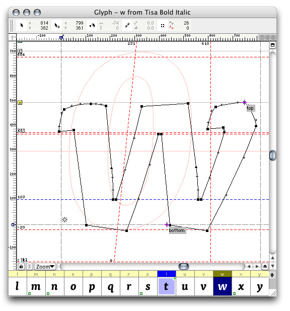This screenshot has height=311, width=290.
Task: Click the circled T icon on ruler
Action: [x=262, y=37]
